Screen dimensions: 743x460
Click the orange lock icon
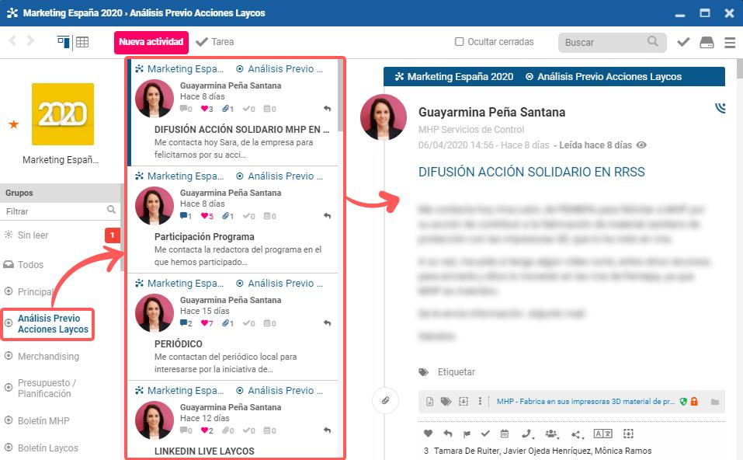[694, 401]
